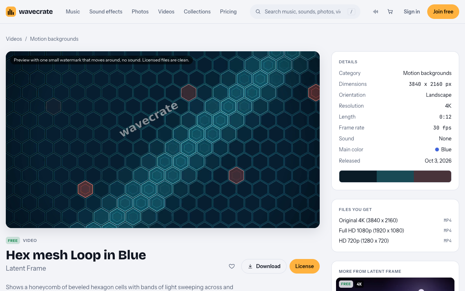Click the Sign in link
Viewport: 465px width, 291px height.
pyautogui.click(x=412, y=12)
